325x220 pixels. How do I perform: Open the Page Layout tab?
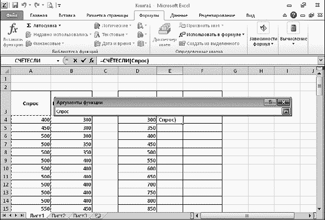110,15
